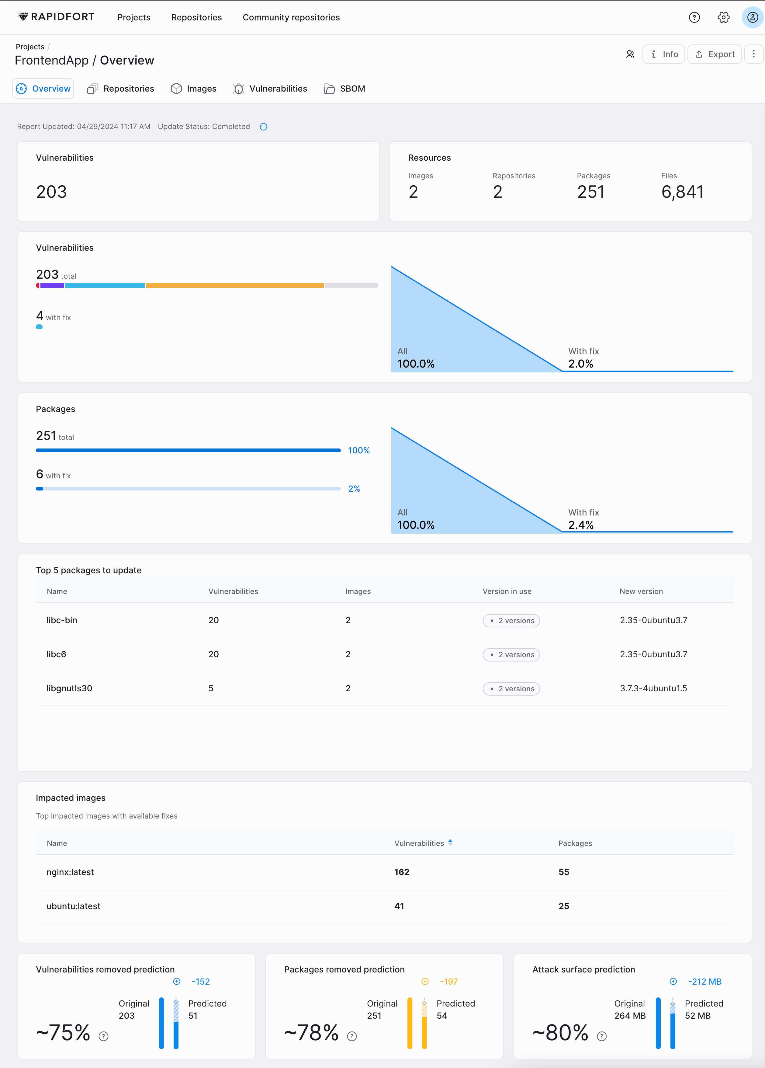The image size is (765, 1068).
Task: Click the project members icon
Action: point(630,54)
